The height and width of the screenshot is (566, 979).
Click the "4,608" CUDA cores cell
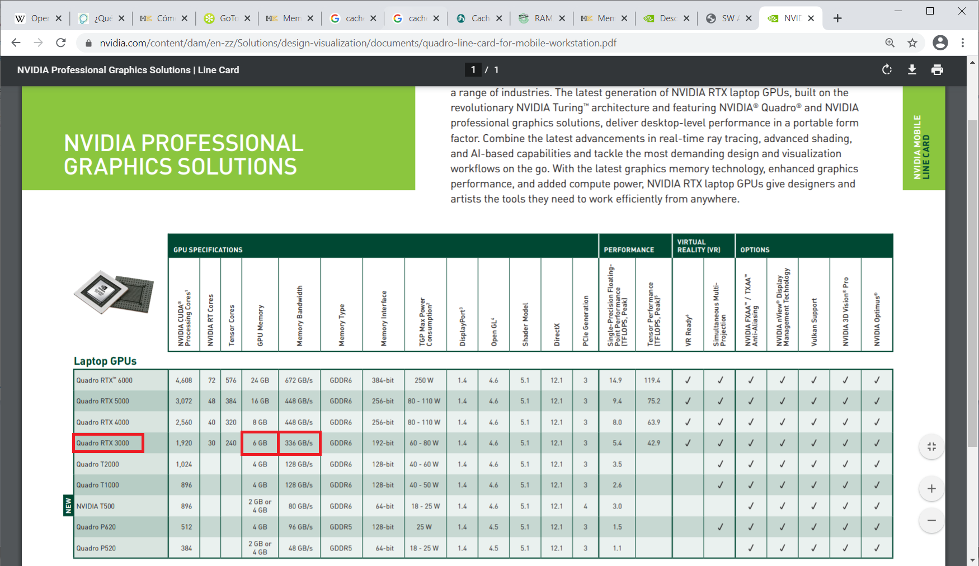pyautogui.click(x=183, y=380)
